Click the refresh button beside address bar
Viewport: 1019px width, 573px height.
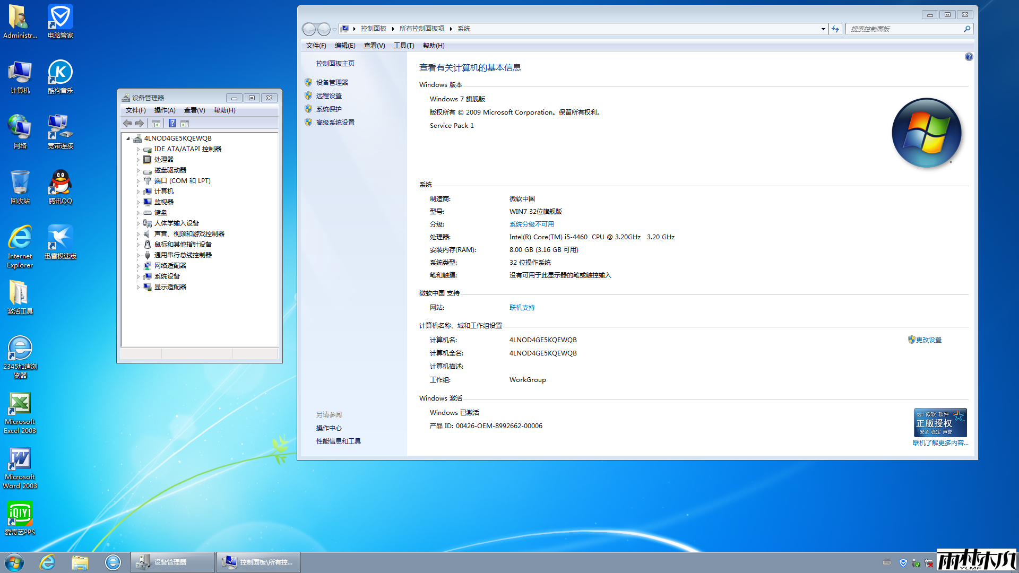[x=835, y=29]
